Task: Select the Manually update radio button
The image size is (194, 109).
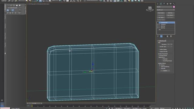Action: point(160,68)
